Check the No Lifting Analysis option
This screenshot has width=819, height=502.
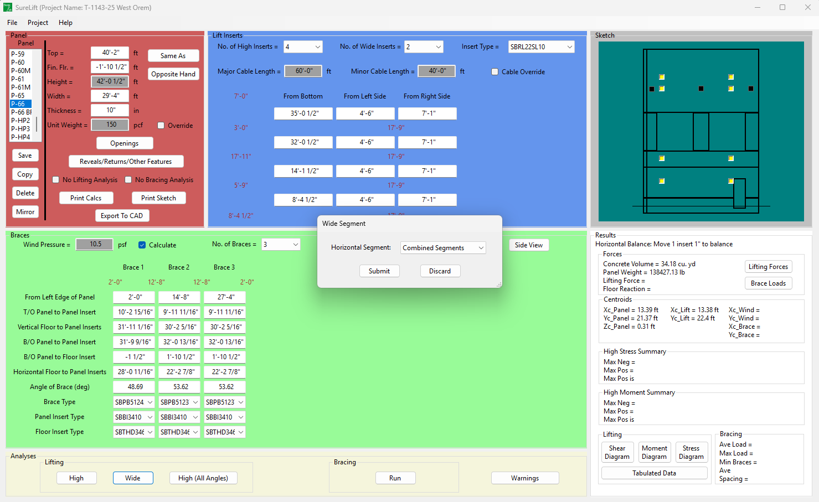(x=56, y=180)
